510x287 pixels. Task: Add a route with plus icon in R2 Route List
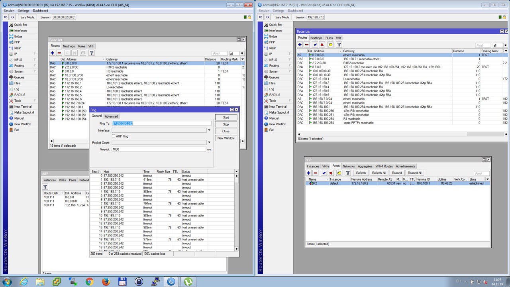point(53,53)
